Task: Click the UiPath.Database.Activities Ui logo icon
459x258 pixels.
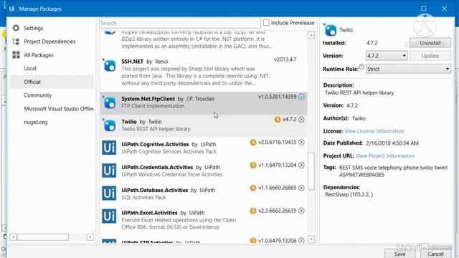Action: (x=109, y=193)
